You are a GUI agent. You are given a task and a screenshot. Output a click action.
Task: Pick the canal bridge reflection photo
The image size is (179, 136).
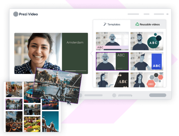click(x=32, y=110)
